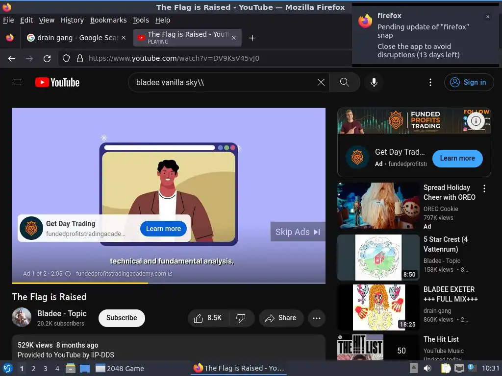The image size is (502, 376).
Task: Open tracking protection shield icon
Action: (x=66, y=59)
